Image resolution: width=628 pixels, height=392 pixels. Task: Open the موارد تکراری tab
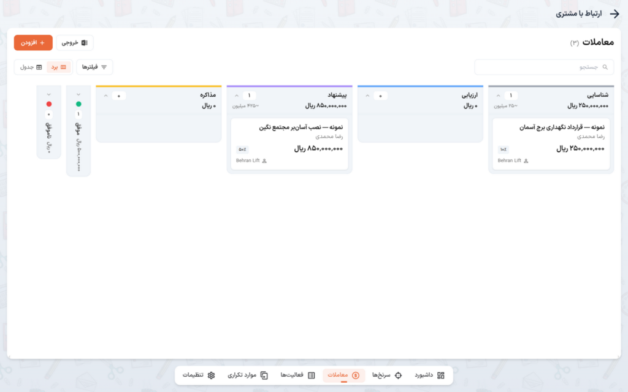coord(248,375)
